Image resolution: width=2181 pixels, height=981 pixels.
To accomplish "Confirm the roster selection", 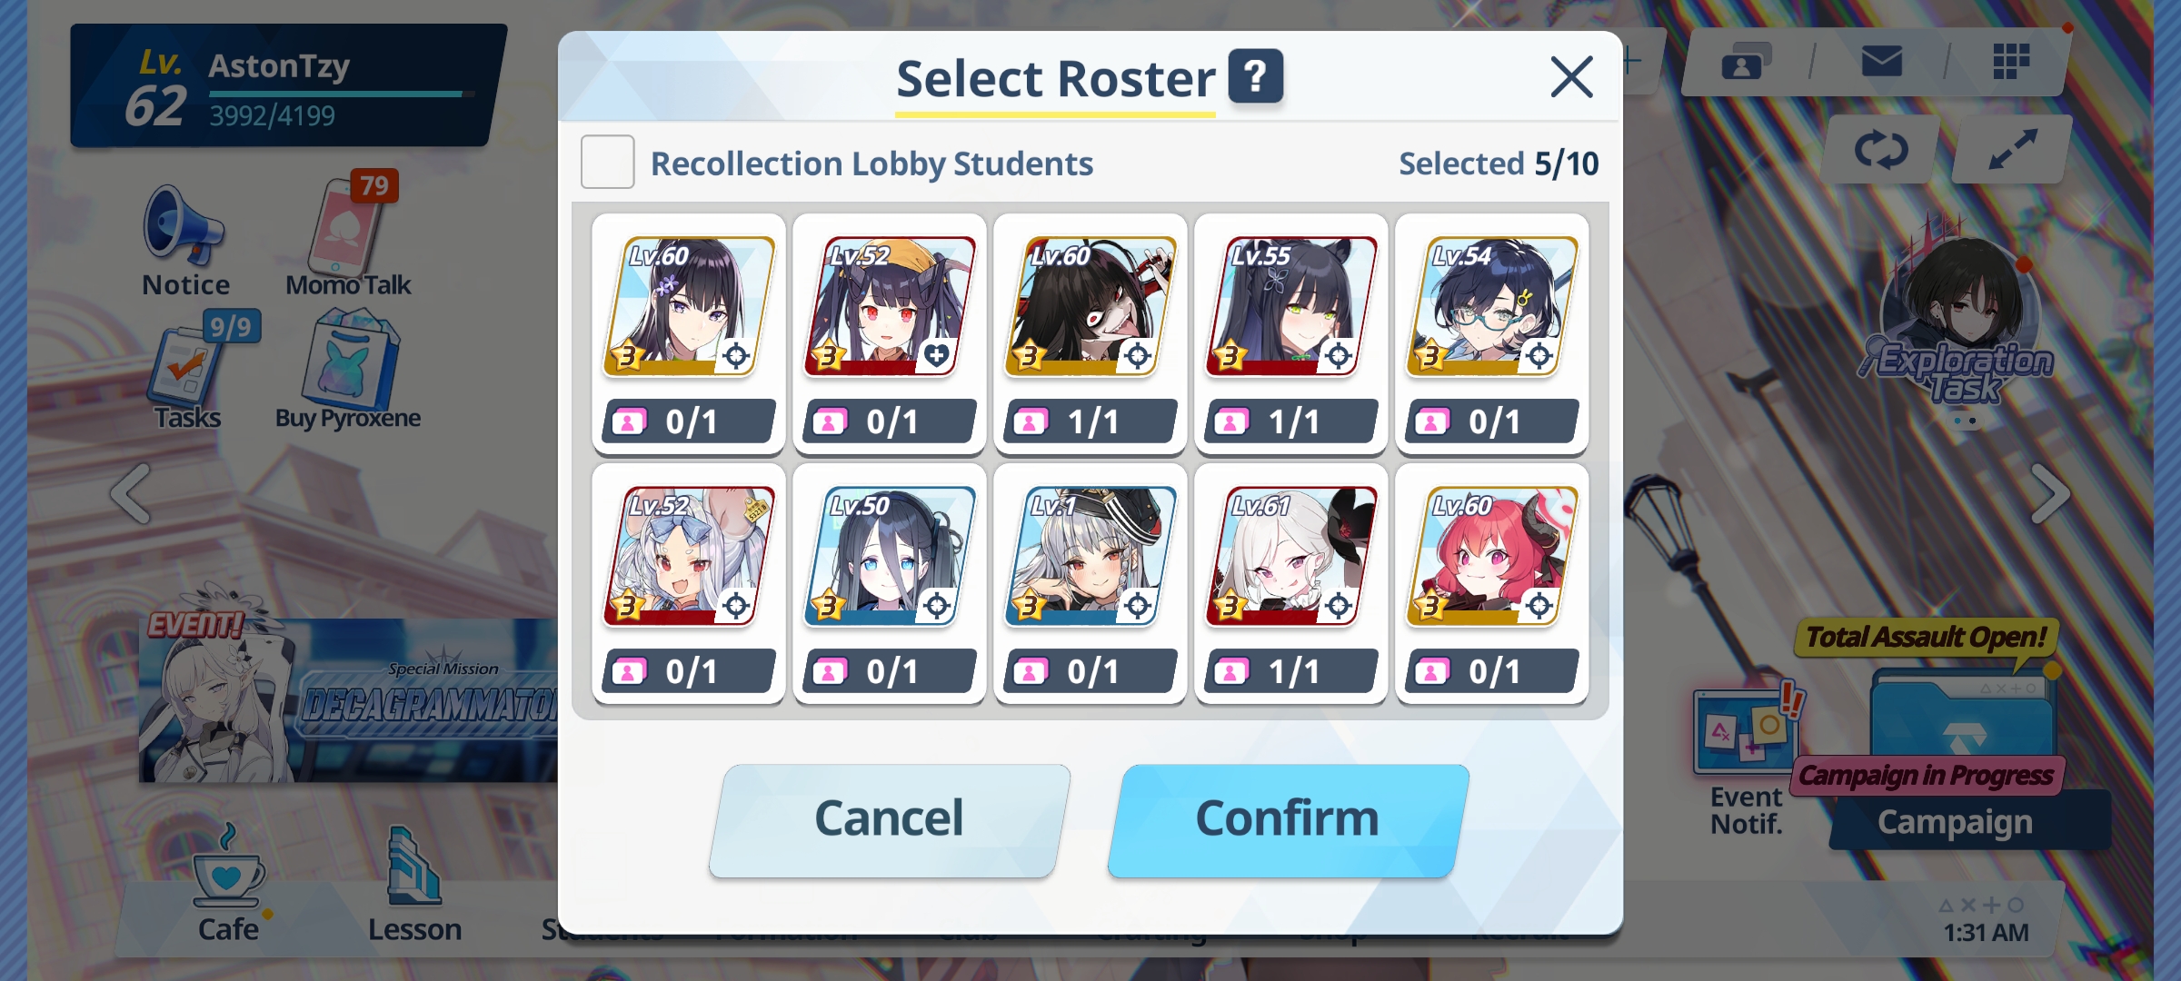I will pos(1287,820).
